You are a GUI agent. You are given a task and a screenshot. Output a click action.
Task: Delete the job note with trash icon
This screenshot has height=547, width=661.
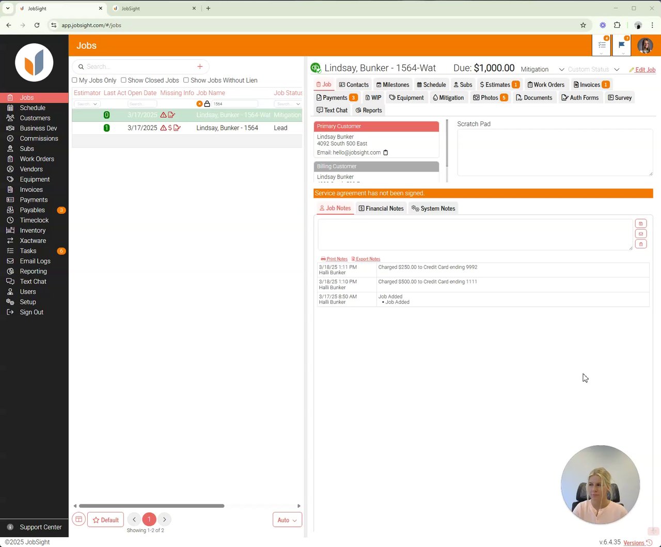click(641, 244)
